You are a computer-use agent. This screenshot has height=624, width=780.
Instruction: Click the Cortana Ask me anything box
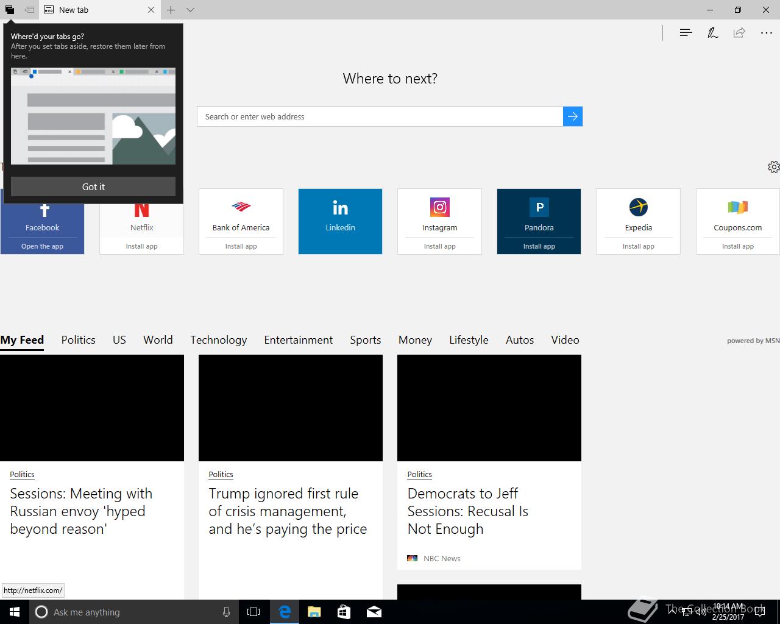coord(134,612)
